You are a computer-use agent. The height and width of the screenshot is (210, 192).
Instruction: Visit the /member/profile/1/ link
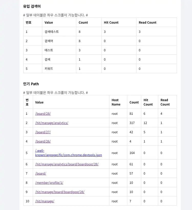[49, 183]
